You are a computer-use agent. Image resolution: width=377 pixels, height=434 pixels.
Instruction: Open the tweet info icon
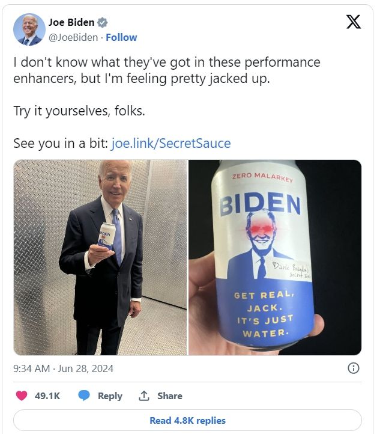pos(354,368)
